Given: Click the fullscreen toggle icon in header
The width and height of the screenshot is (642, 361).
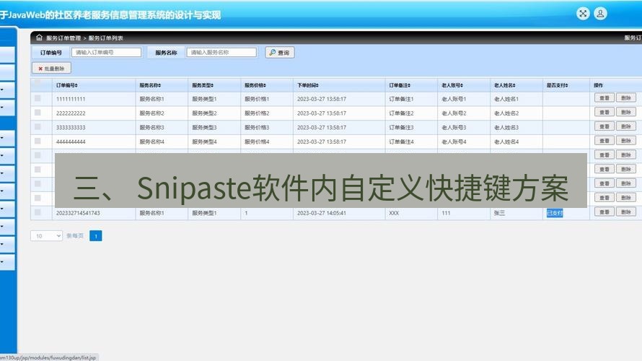Looking at the screenshot, I should point(583,14).
